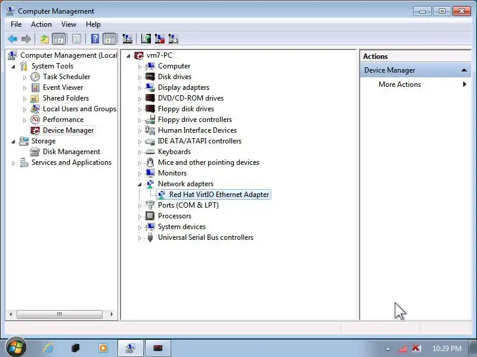Click the taskbar clock showing 10:29 PM
This screenshot has height=357, width=477.
click(447, 349)
